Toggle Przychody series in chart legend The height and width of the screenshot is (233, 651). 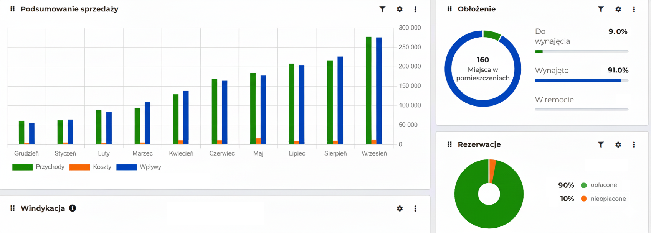coord(38,167)
